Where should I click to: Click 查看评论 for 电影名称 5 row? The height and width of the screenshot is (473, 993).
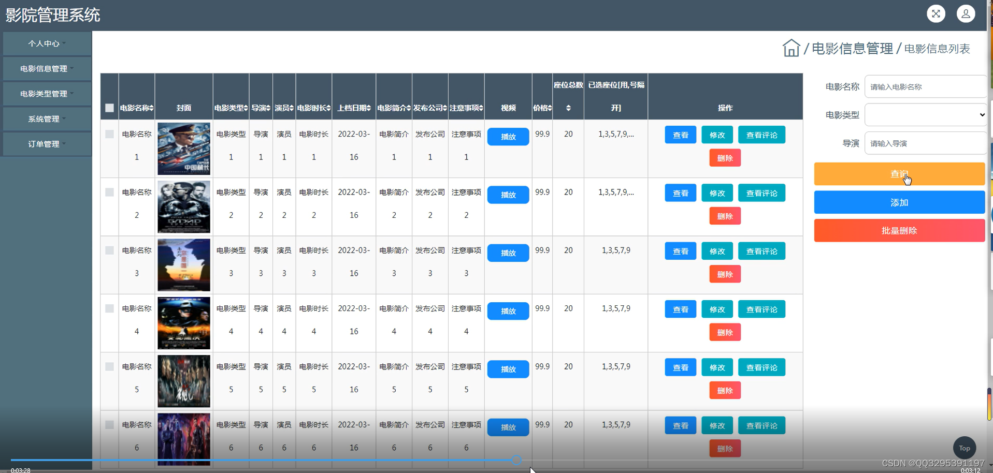(x=761, y=367)
